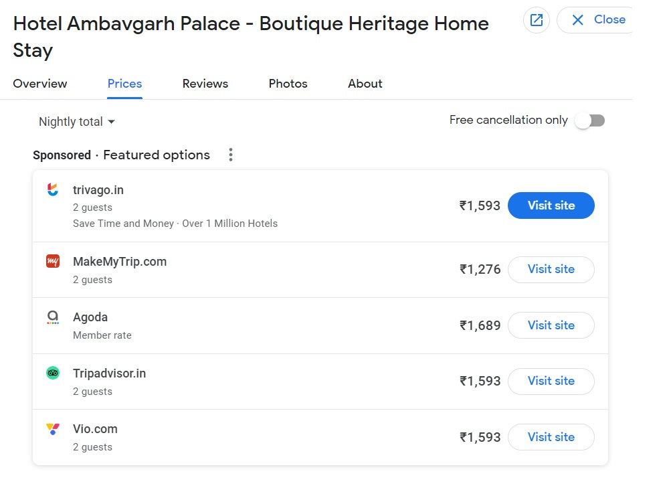
Task: Select the Prices tab
Action: point(124,84)
